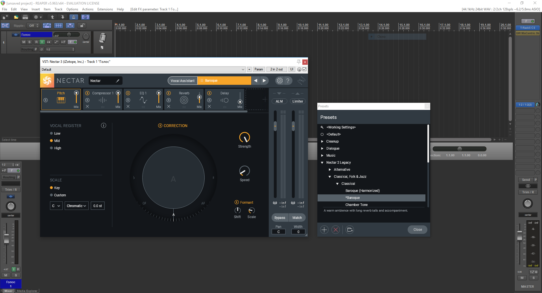Open the Actions menu
This screenshot has width=542, height=293.
click(x=88, y=9)
